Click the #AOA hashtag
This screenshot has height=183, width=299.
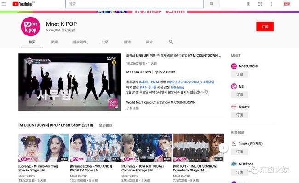coord(155,82)
